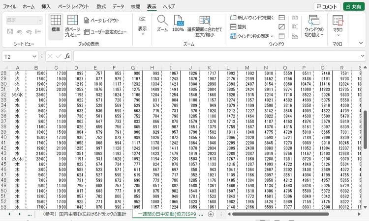
Task: Open the ホーム tab
Action: tap(29, 6)
